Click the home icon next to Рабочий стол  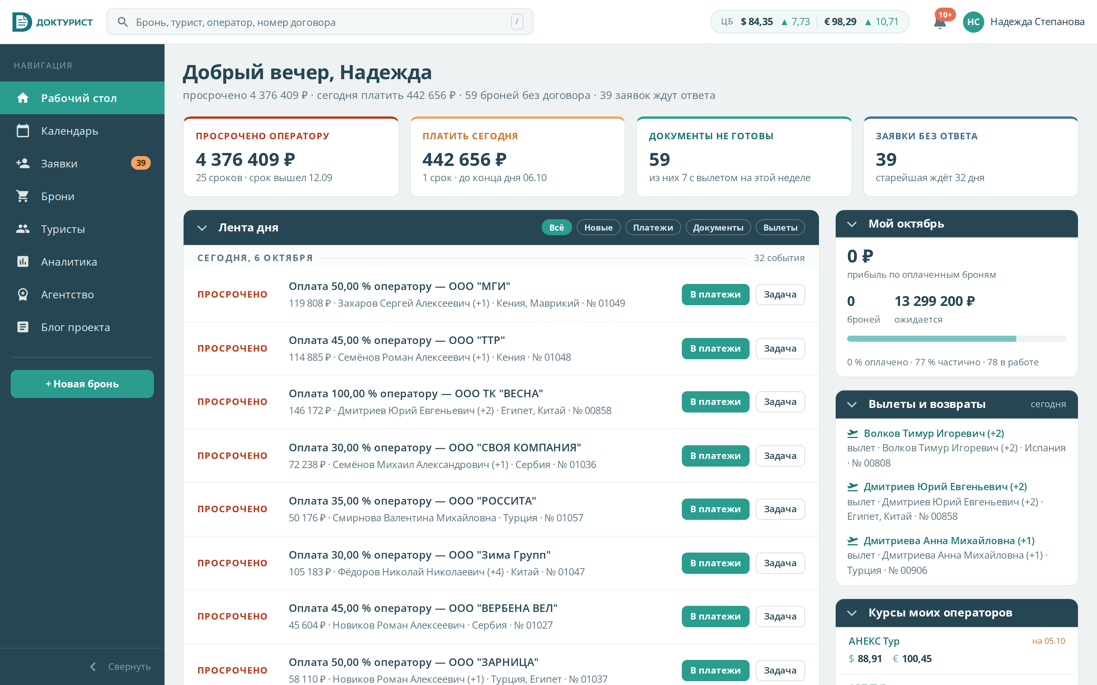(23, 98)
